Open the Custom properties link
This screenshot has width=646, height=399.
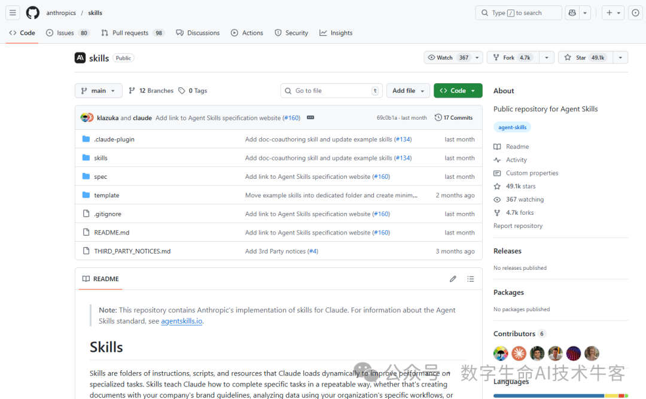click(x=532, y=173)
